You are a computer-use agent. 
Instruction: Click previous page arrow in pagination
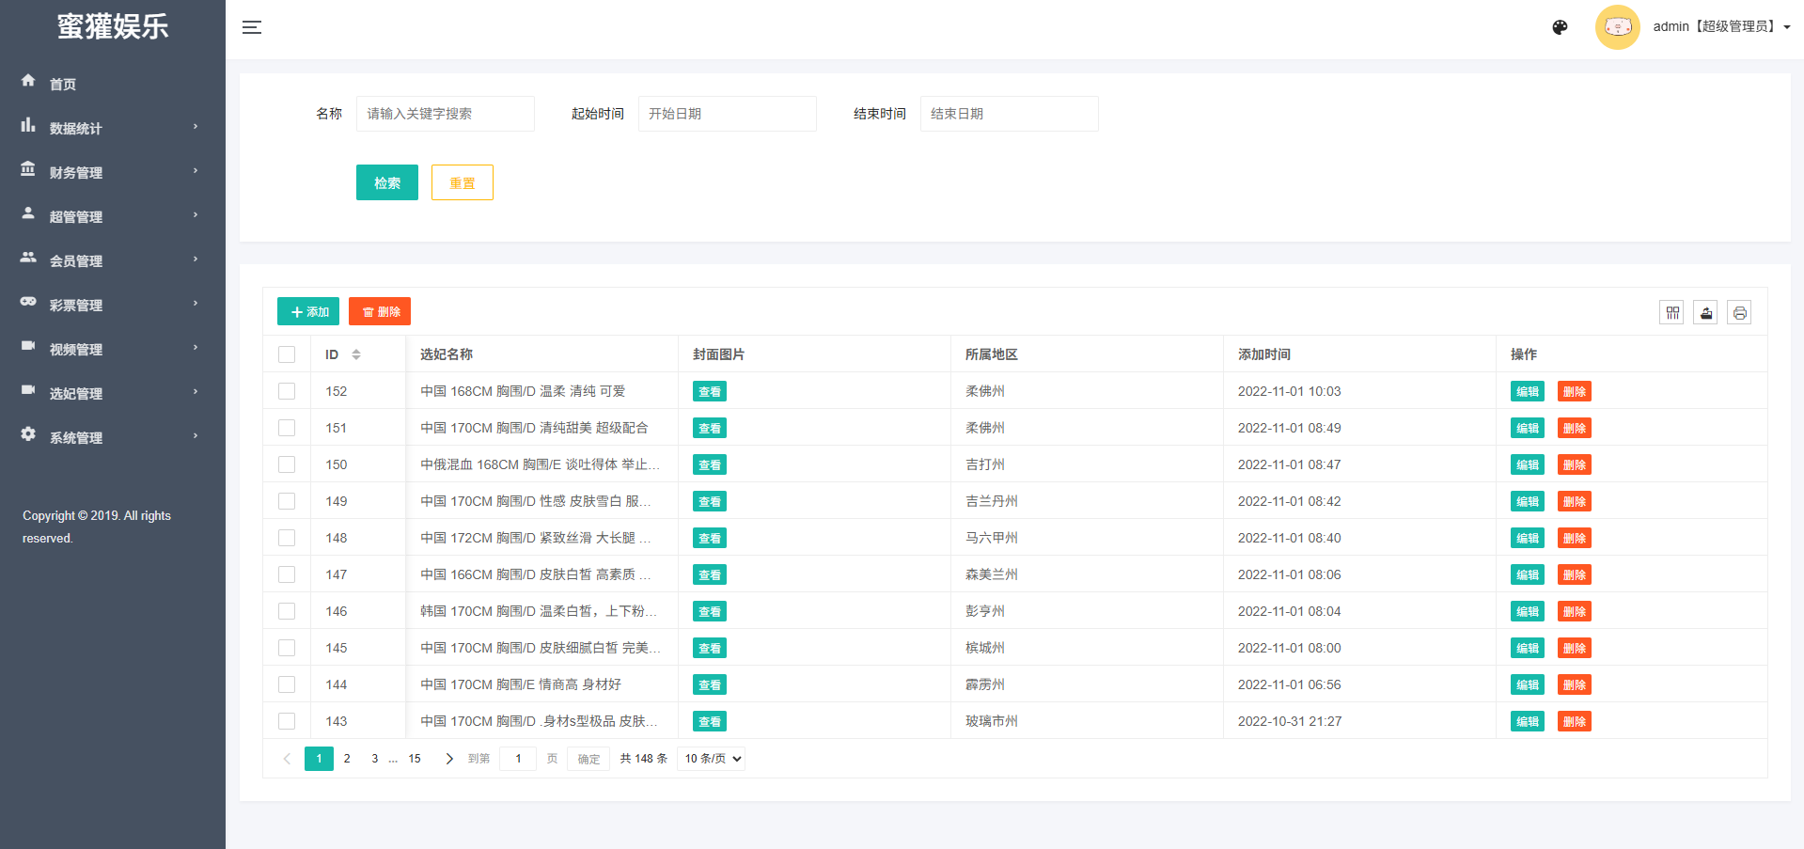pyautogui.click(x=287, y=759)
